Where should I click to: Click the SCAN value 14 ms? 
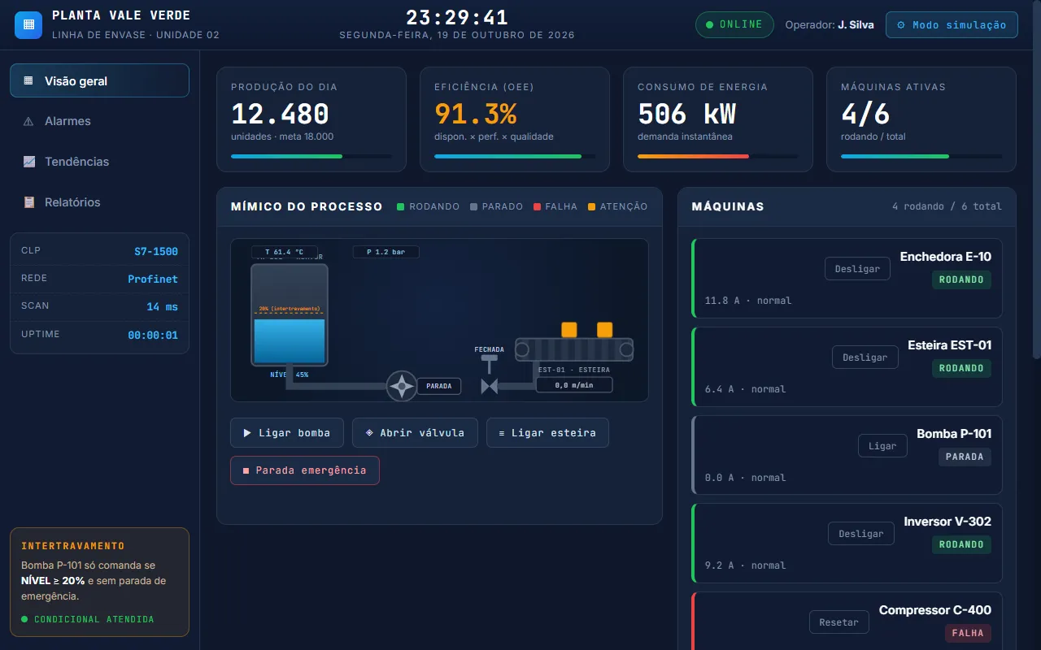tap(162, 307)
